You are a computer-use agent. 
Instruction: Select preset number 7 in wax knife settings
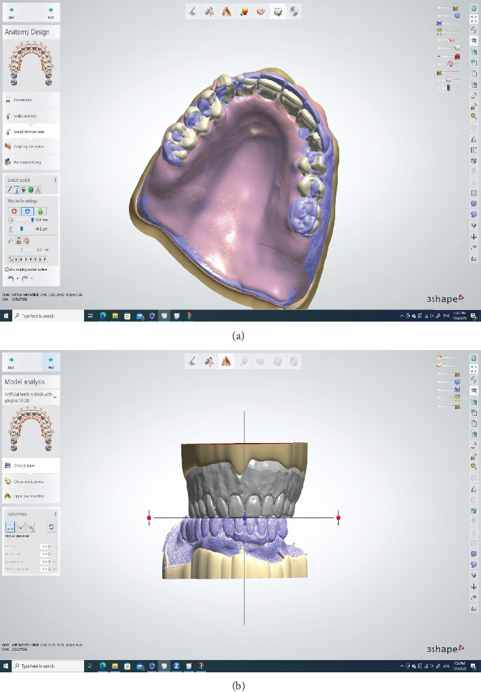click(x=45, y=259)
